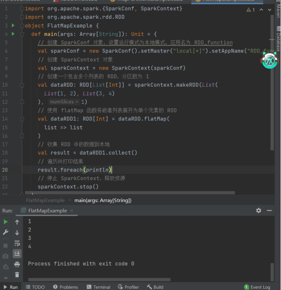Open the Run tool window tab
This screenshot has width=281, height=290.
(11, 287)
